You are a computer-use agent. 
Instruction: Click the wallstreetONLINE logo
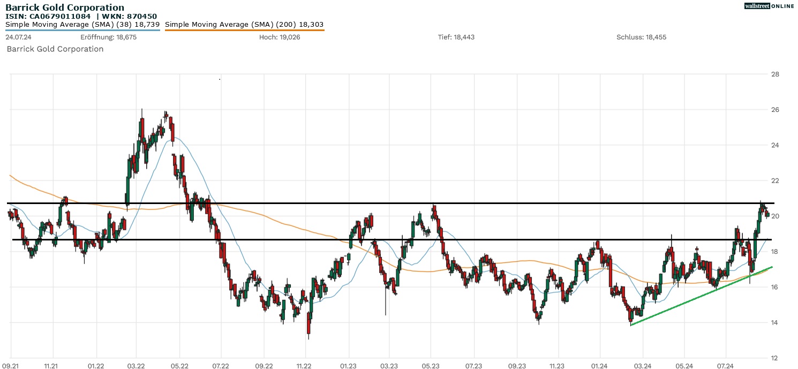pos(770,6)
